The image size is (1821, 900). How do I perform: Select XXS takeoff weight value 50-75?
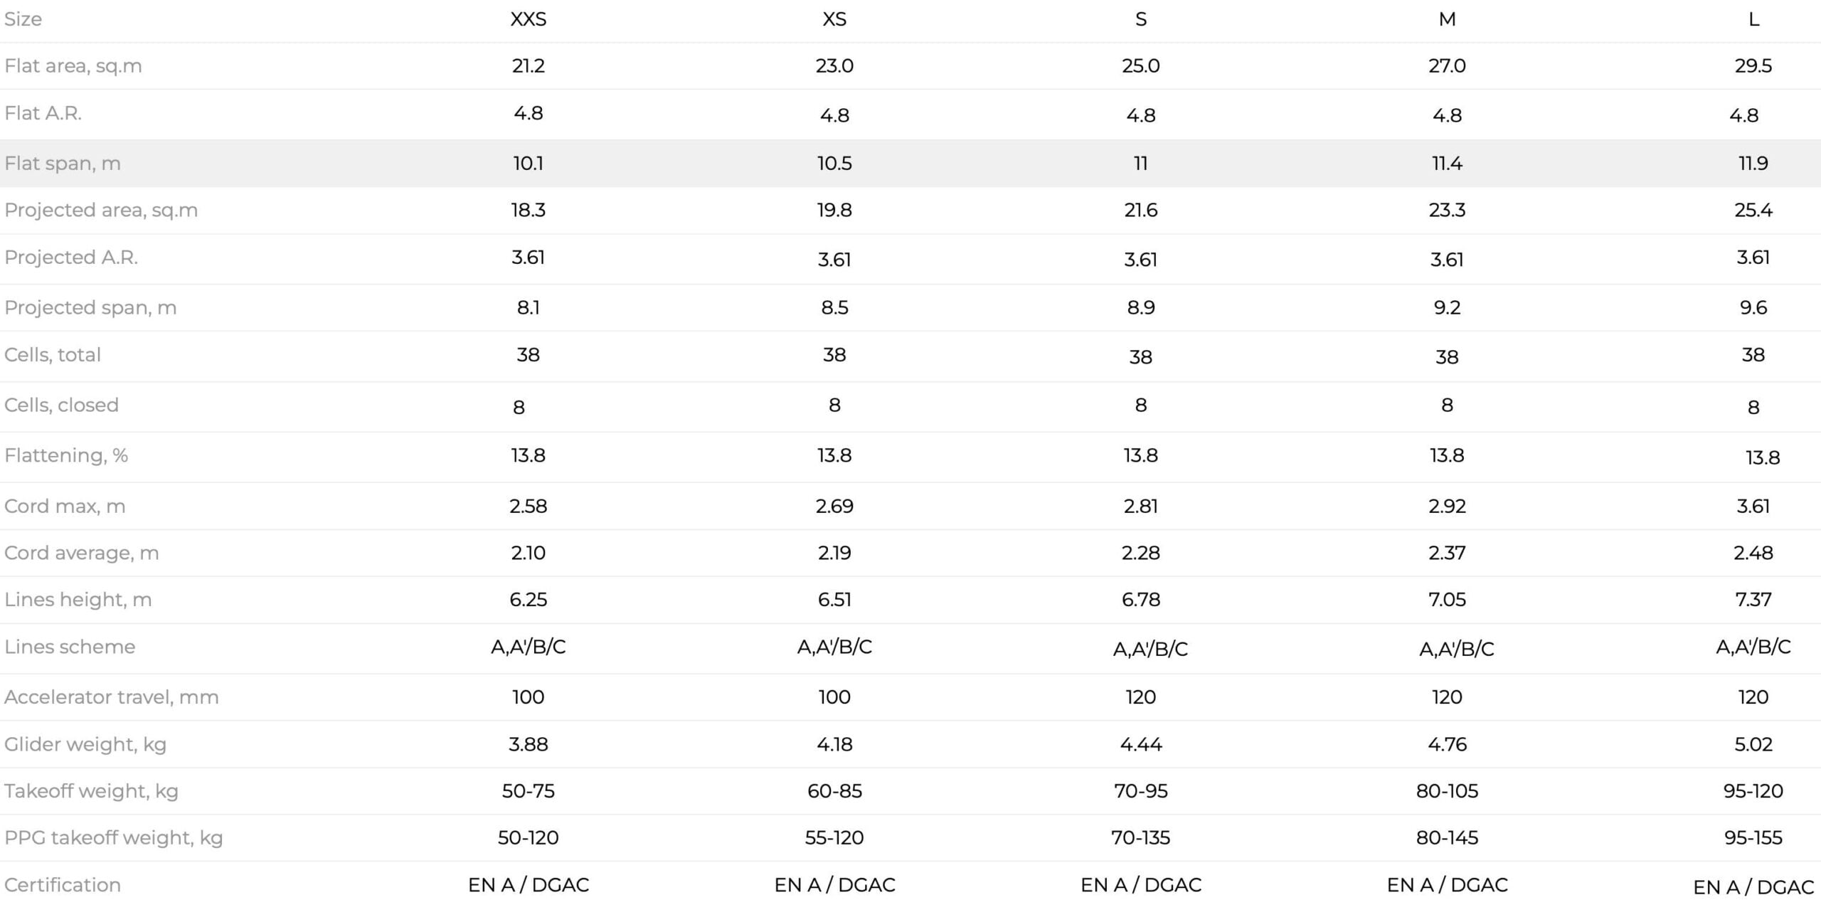(x=528, y=791)
